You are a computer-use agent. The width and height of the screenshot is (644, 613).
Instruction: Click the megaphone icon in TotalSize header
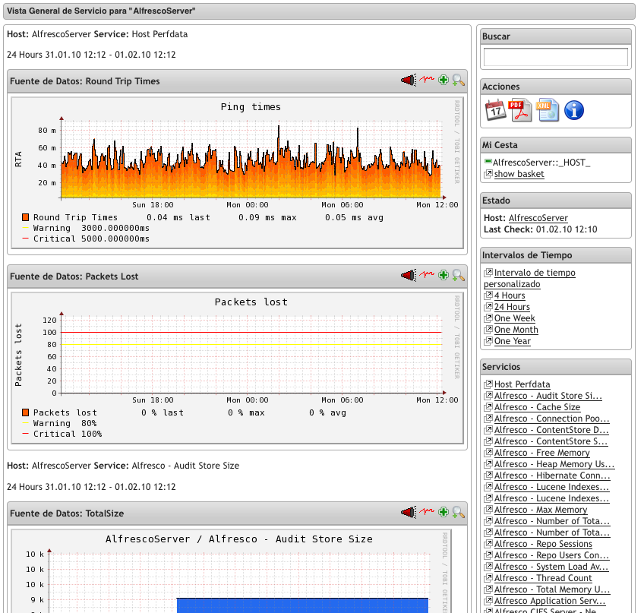[x=409, y=512]
